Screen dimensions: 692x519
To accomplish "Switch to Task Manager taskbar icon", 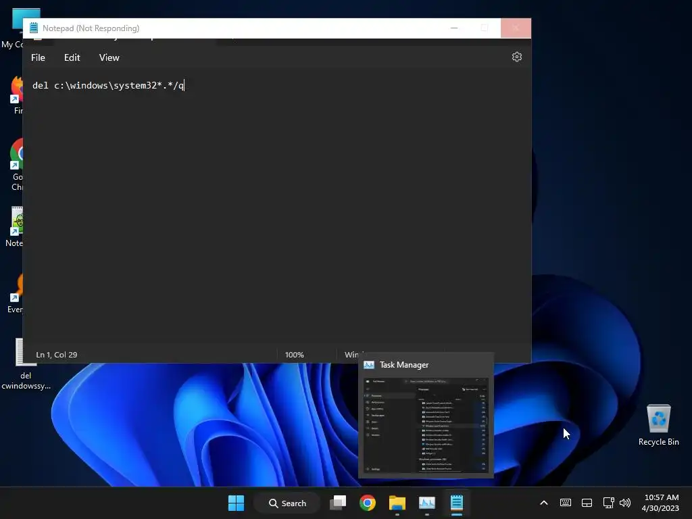I will click(427, 503).
